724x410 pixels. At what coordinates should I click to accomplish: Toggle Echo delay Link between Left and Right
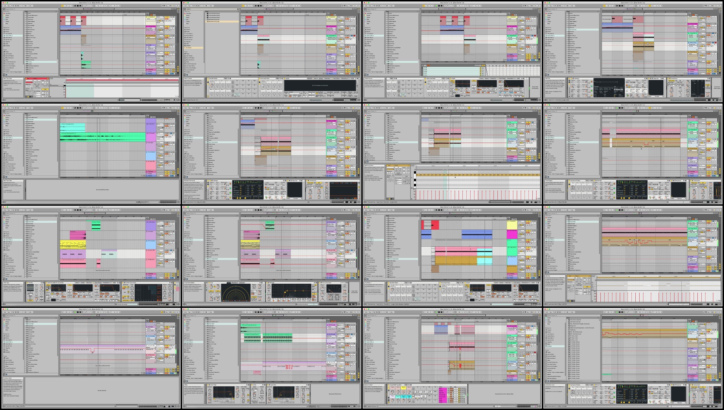point(215,287)
